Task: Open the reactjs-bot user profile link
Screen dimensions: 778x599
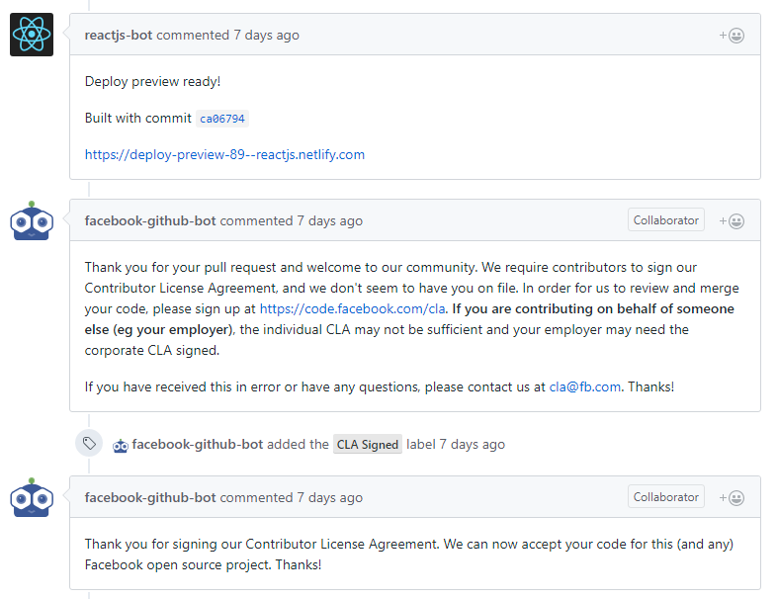Action: [119, 36]
